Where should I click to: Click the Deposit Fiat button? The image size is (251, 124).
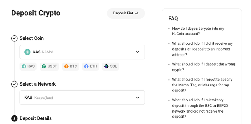pos(126,13)
